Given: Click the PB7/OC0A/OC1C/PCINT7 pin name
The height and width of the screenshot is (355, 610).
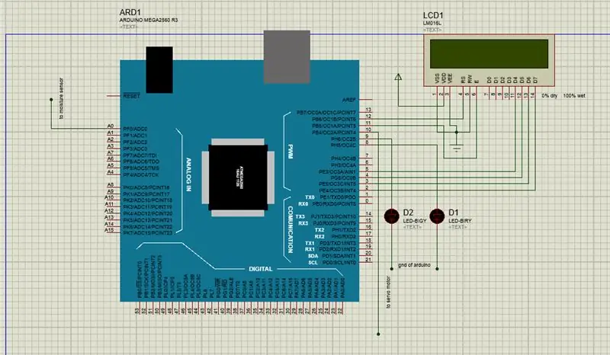Looking at the screenshot, I should (326, 113).
